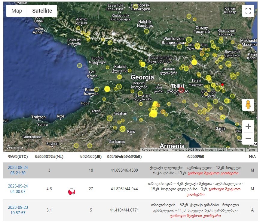Click questionnaire link in the Dmanisi row

[195, 216]
